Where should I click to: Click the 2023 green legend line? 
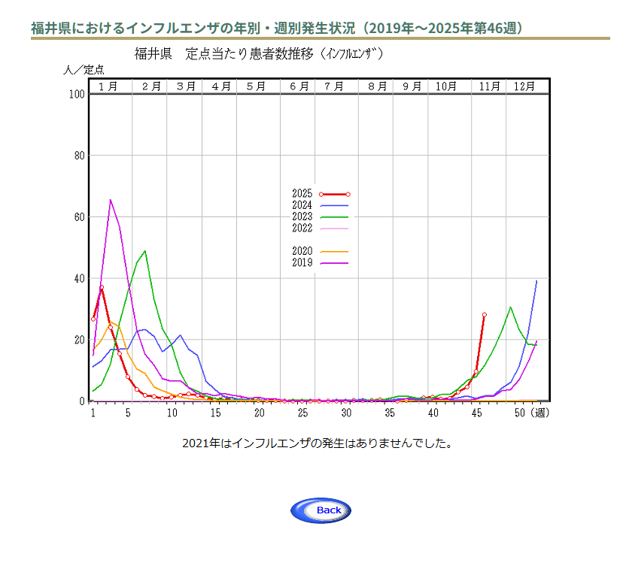[x=334, y=216]
